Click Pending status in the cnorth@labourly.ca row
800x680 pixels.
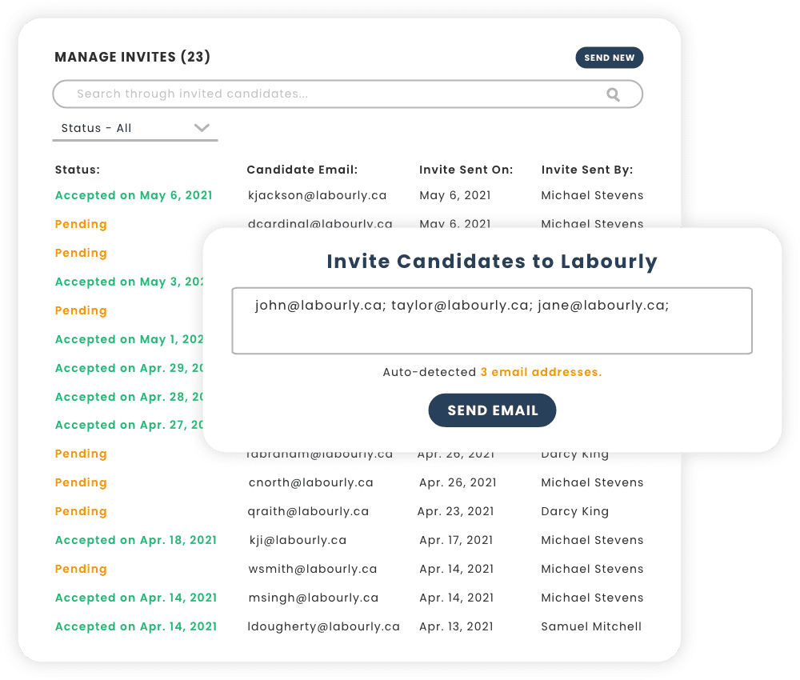81,482
